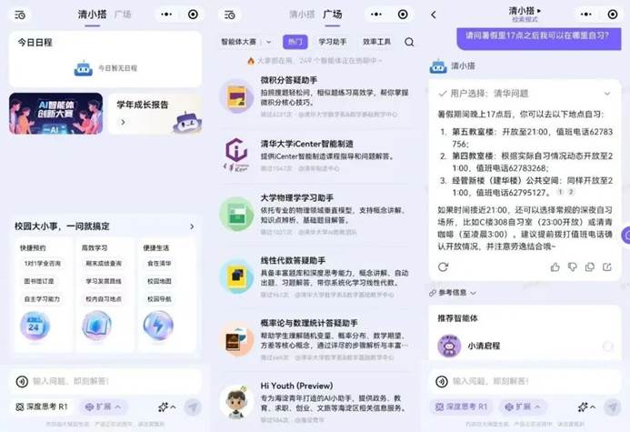The image size is (630, 432).
Task: Switch to 广场 tab in left home screen
Action: (123, 15)
